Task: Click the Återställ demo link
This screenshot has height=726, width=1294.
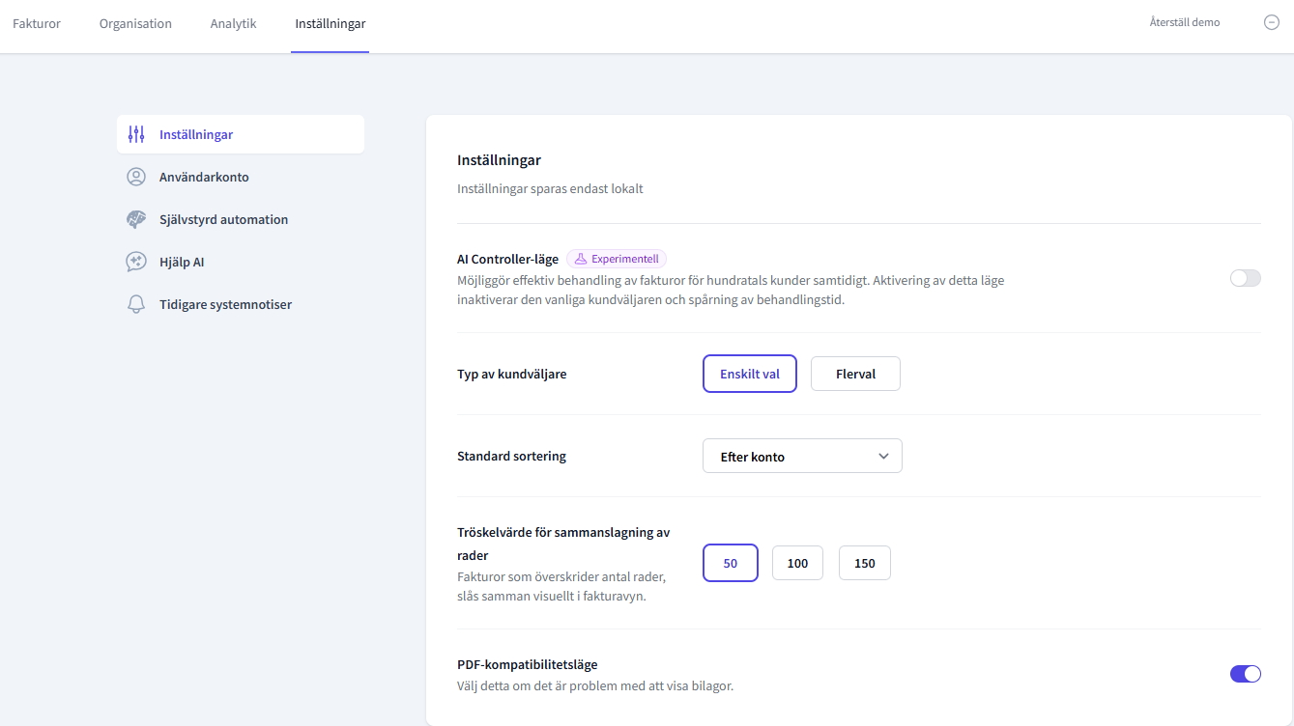Action: (x=1184, y=22)
